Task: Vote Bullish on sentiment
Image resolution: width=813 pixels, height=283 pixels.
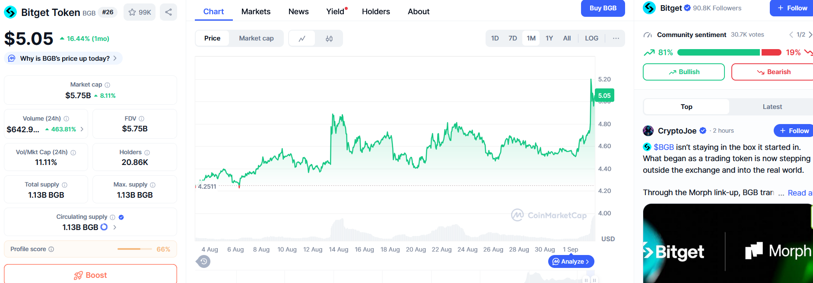Action: [x=684, y=72]
